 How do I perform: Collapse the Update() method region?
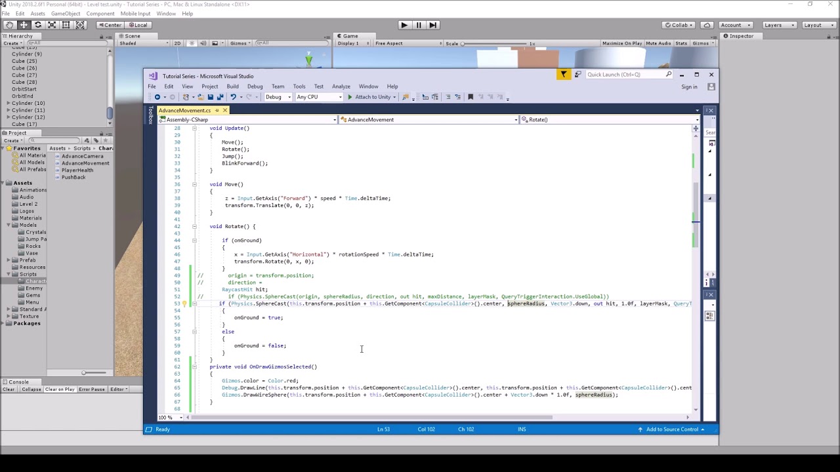coord(194,128)
